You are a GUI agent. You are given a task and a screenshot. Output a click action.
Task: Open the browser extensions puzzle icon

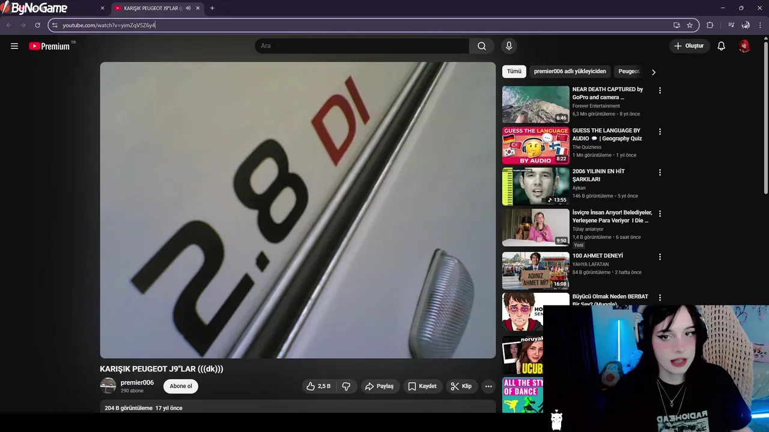[710, 25]
